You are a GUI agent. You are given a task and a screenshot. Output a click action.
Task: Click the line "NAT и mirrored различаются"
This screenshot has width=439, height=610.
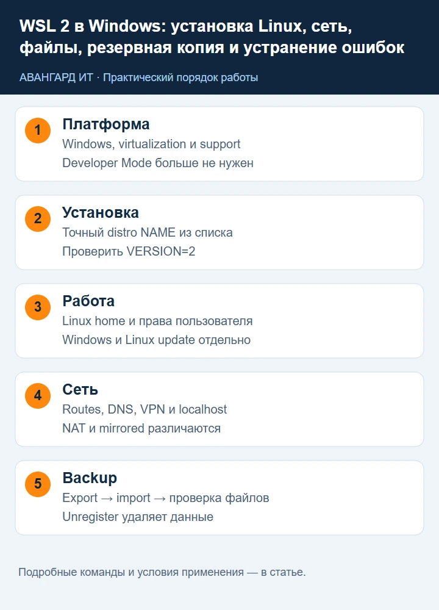141,428
